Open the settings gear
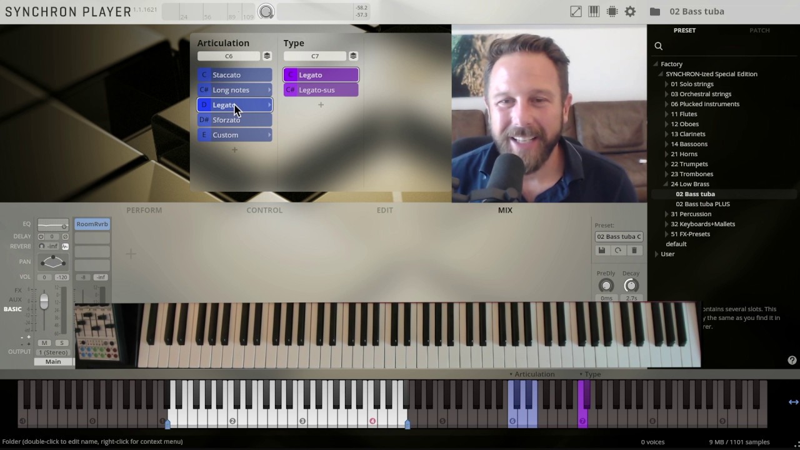 [x=630, y=11]
